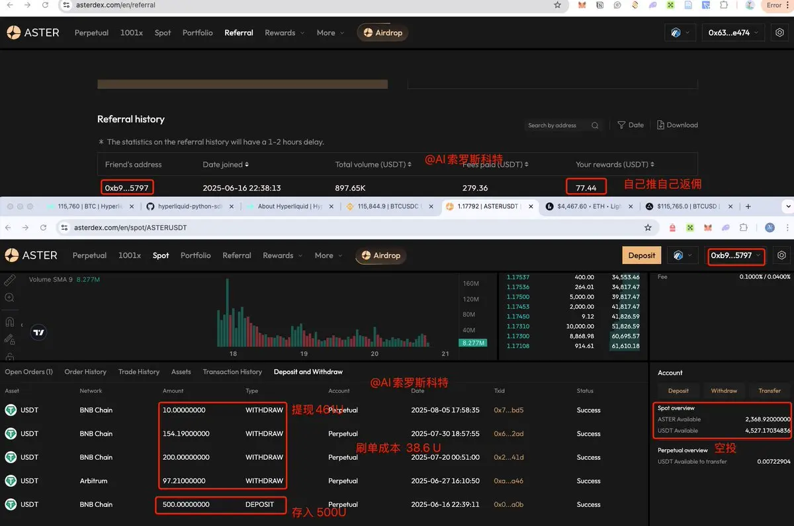Click the reload button in the referral window

tap(45, 5)
